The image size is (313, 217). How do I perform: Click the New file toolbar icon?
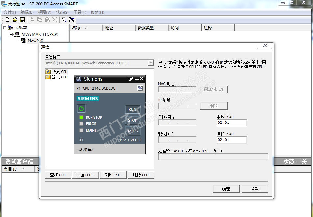coord(7,19)
